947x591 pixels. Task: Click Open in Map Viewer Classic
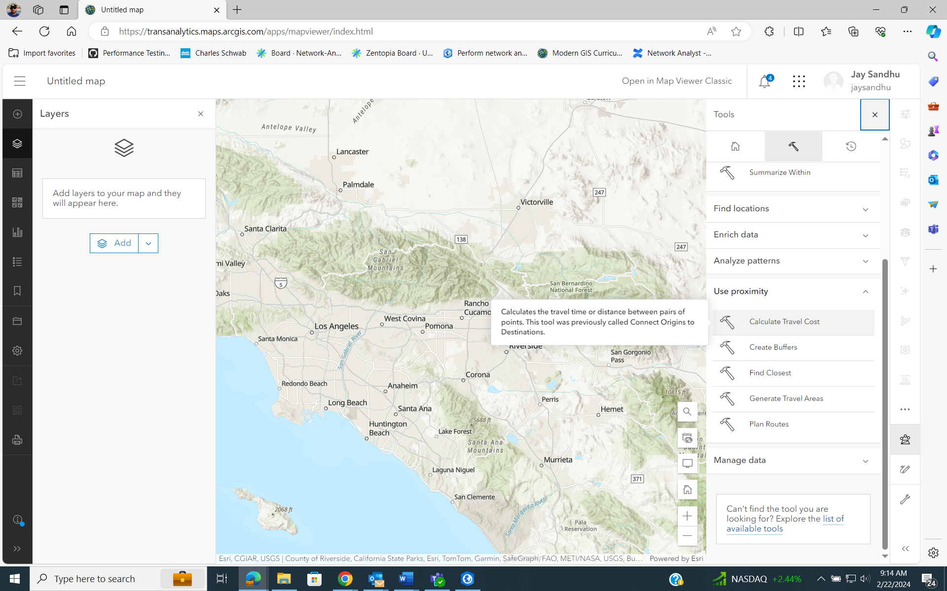[677, 81]
